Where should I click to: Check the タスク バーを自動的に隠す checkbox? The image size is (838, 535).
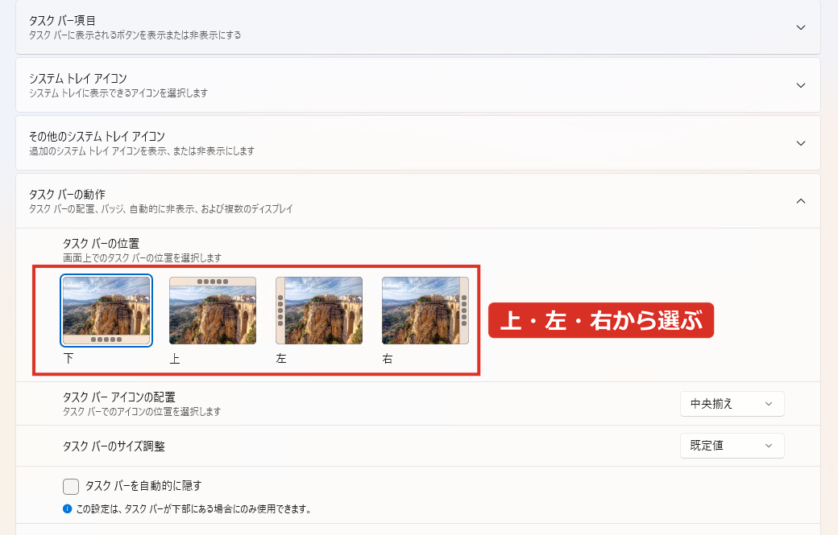(71, 487)
